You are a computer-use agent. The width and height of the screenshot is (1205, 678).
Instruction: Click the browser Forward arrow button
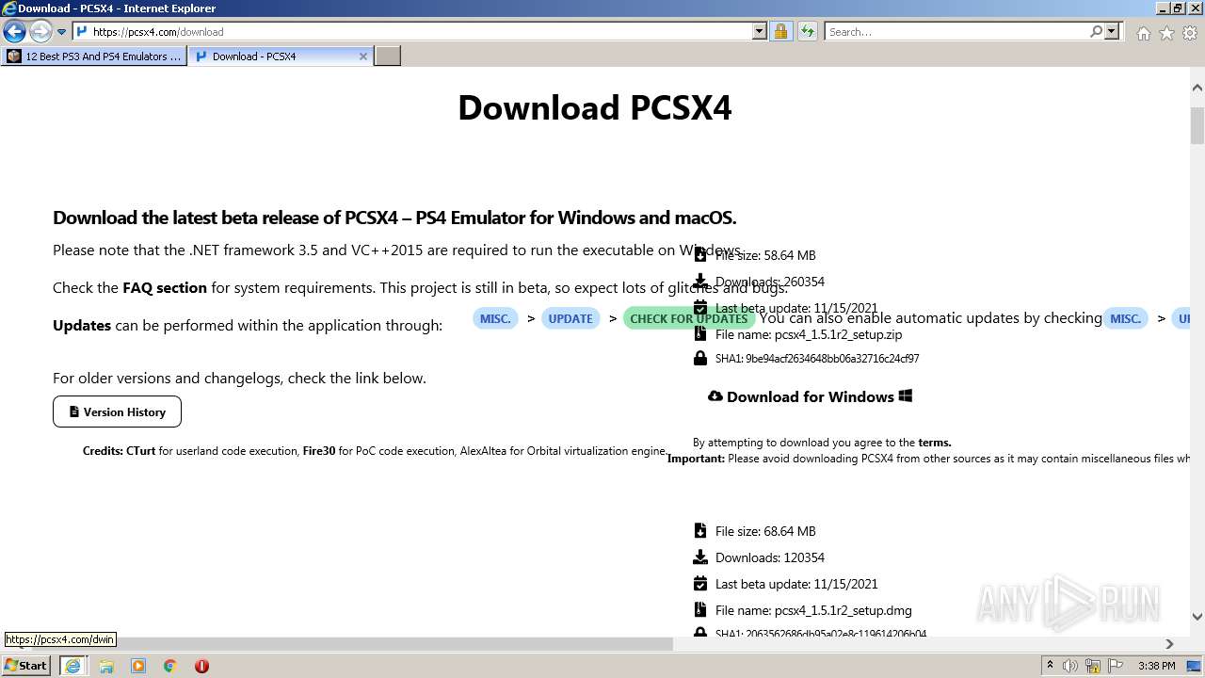40,32
